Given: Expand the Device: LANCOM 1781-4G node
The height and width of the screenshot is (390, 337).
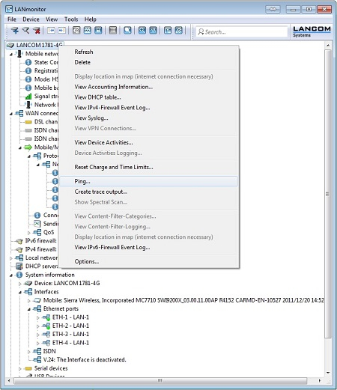Looking at the screenshot, I should point(20,284).
